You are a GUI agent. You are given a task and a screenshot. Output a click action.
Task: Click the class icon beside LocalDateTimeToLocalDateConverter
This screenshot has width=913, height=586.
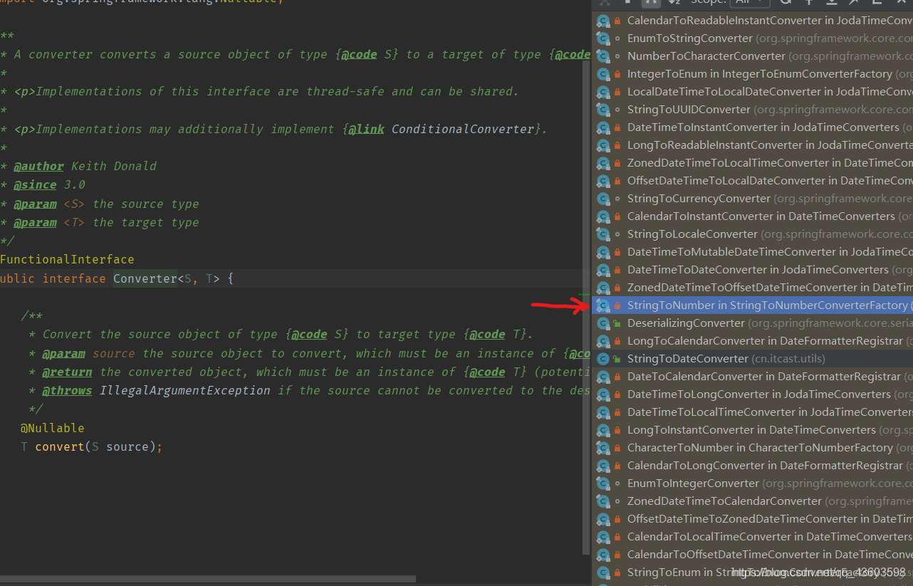(x=603, y=92)
